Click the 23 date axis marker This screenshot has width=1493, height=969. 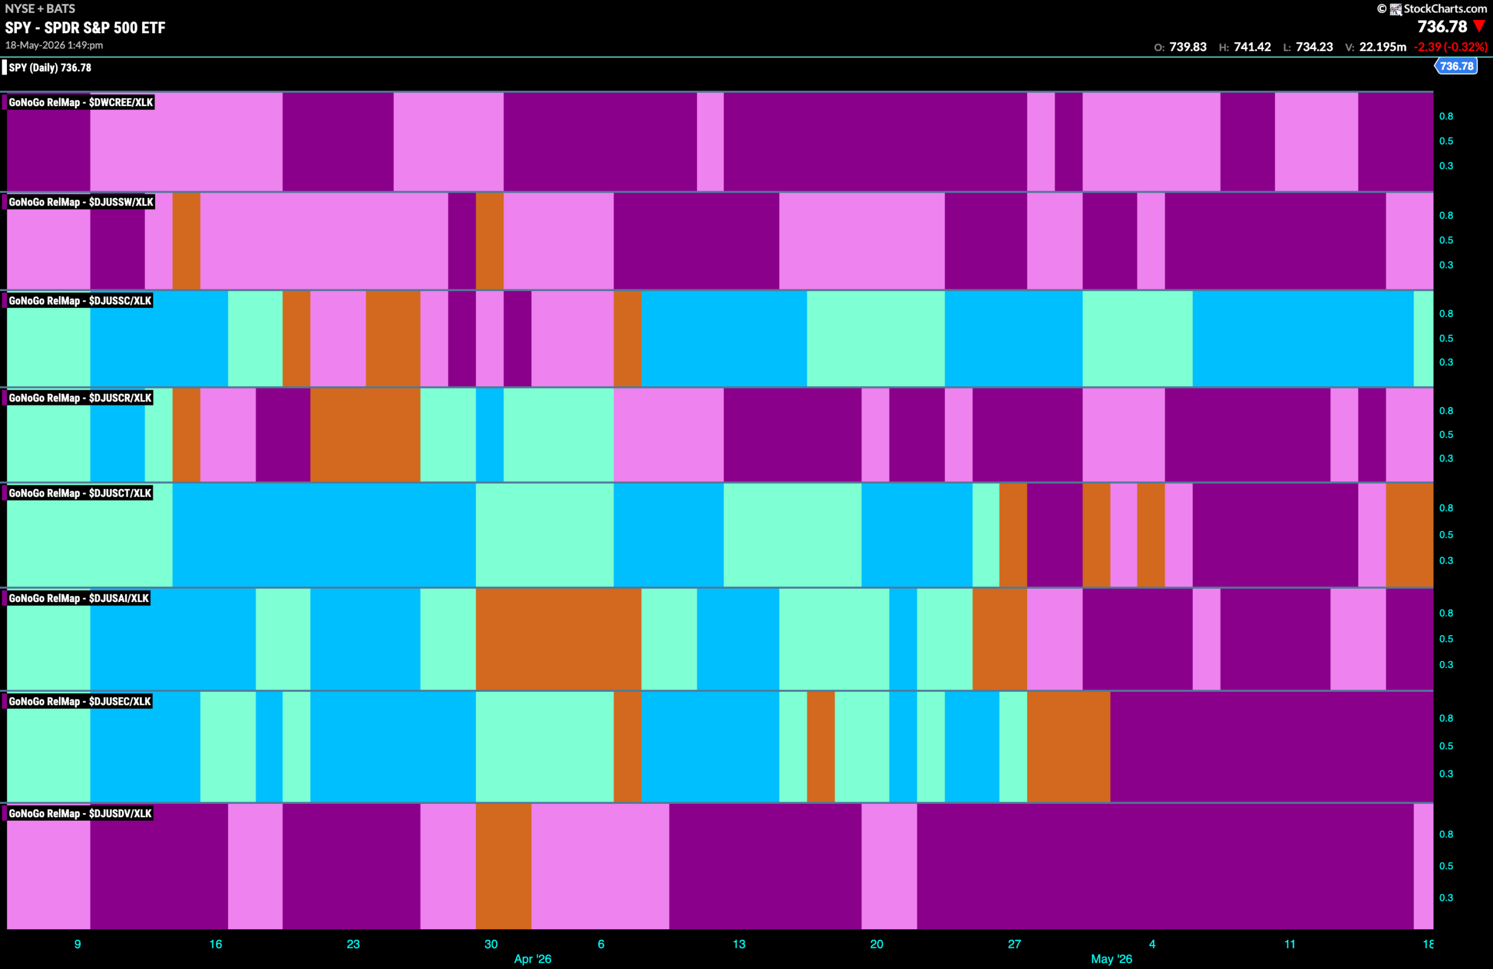pos(353,944)
